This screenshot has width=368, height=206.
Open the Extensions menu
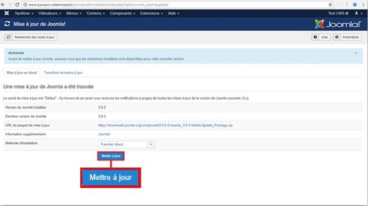[151, 13]
